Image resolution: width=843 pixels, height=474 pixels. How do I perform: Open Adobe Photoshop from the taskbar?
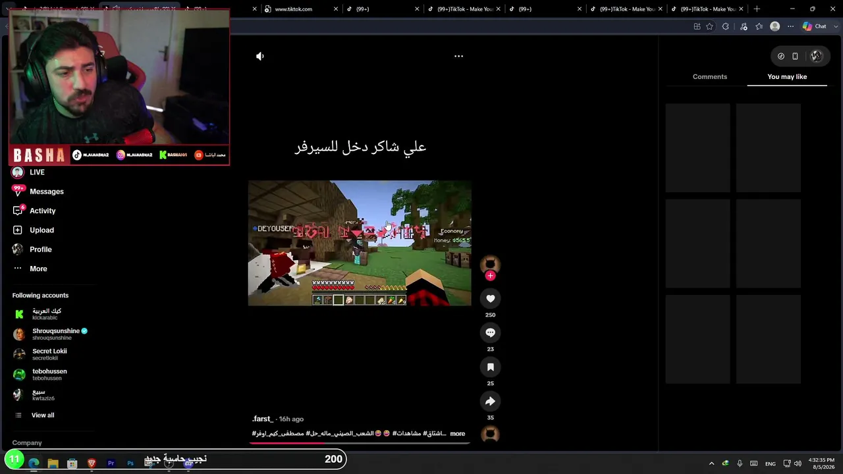tap(130, 463)
